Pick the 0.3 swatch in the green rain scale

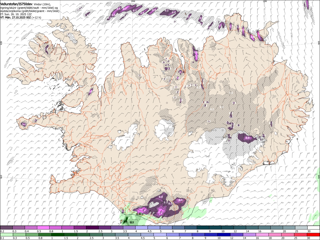(19, 234)
